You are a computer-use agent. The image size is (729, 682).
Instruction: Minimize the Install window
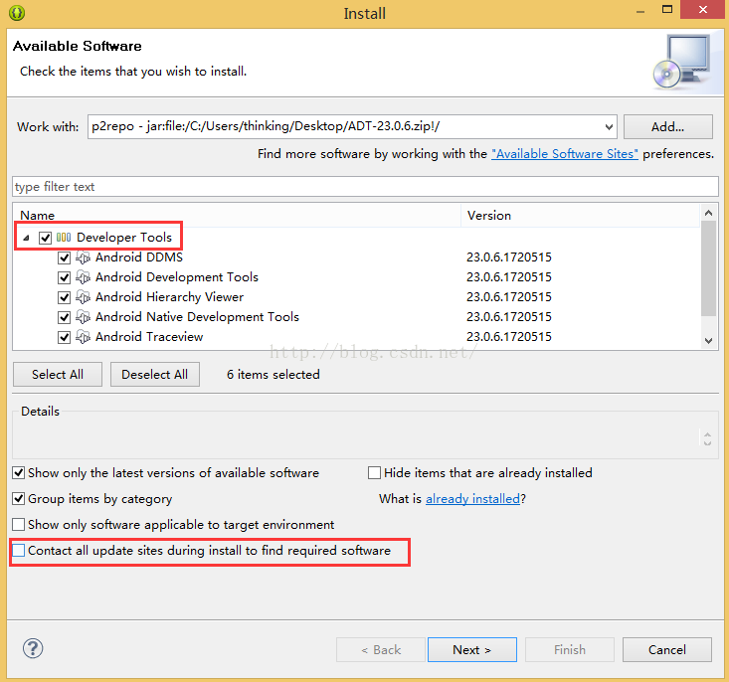[640, 10]
